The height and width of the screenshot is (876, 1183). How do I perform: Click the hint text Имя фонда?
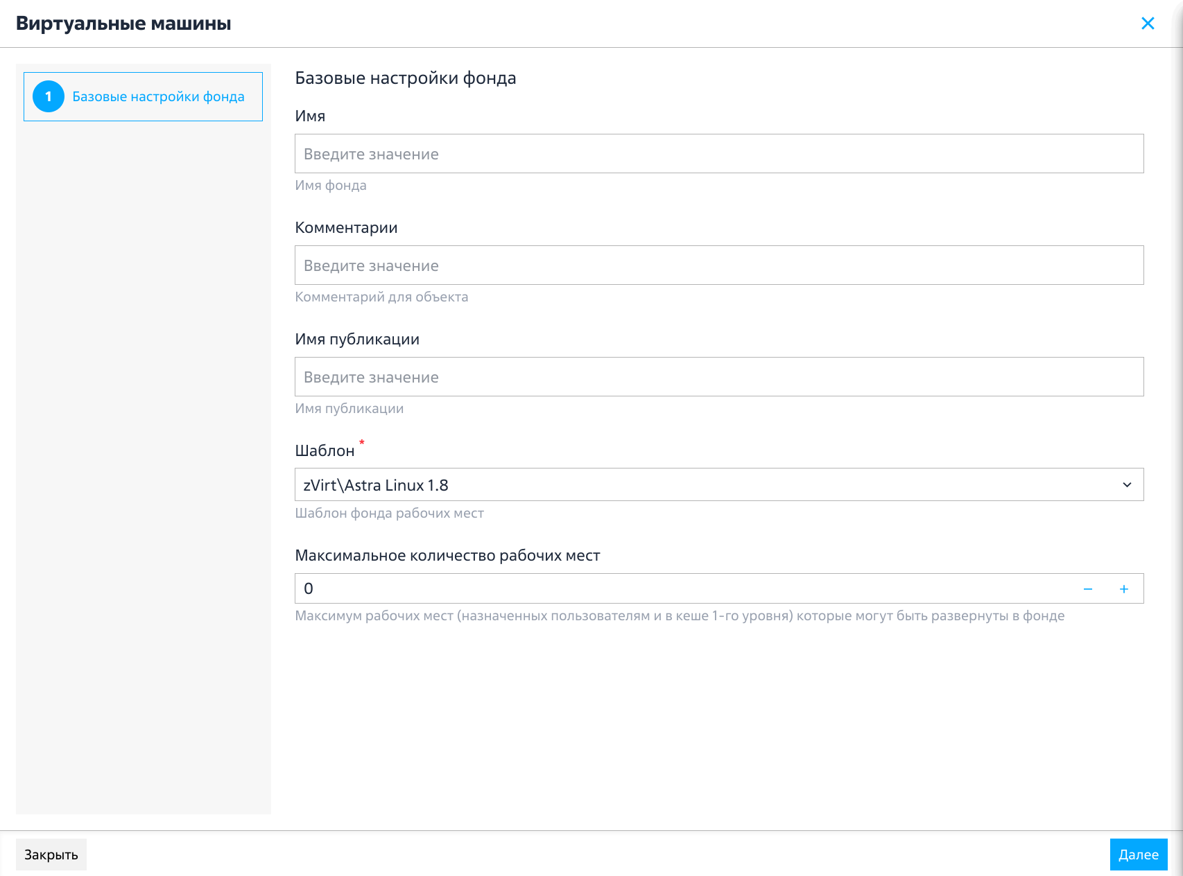coord(331,186)
